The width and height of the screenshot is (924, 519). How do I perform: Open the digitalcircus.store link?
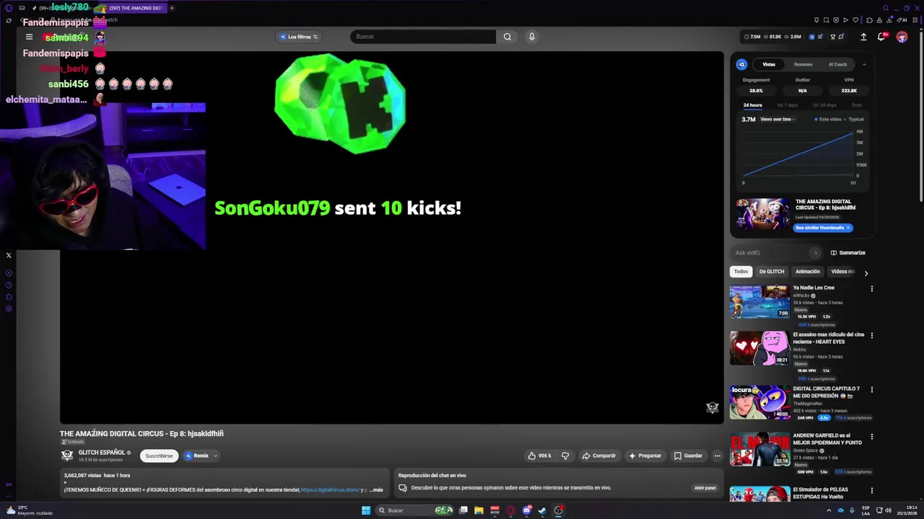click(x=330, y=490)
